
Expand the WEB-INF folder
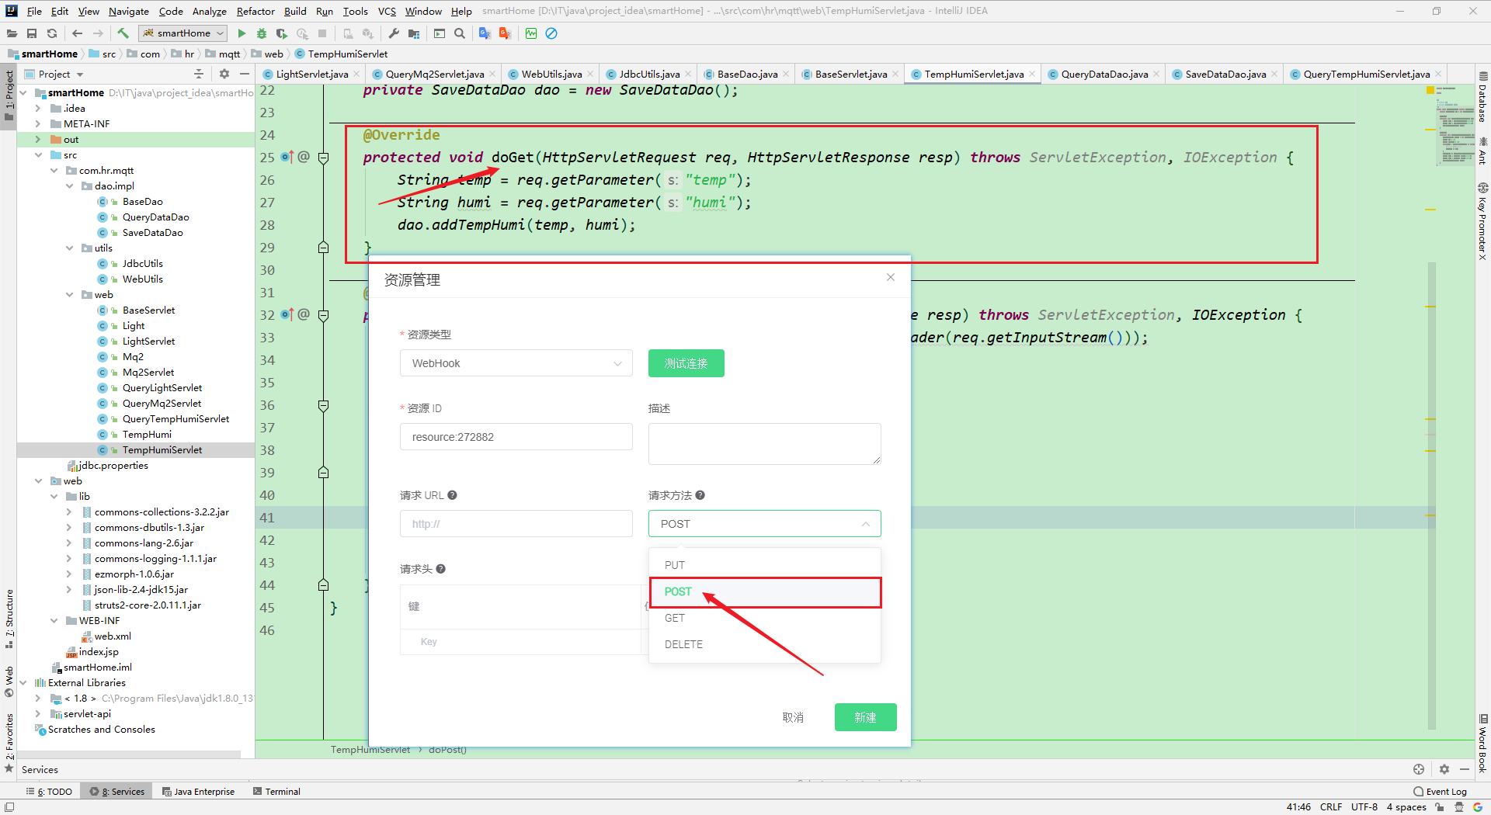(x=54, y=620)
